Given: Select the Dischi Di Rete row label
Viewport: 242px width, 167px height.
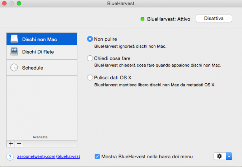Looking at the screenshot, I should 38,52.
